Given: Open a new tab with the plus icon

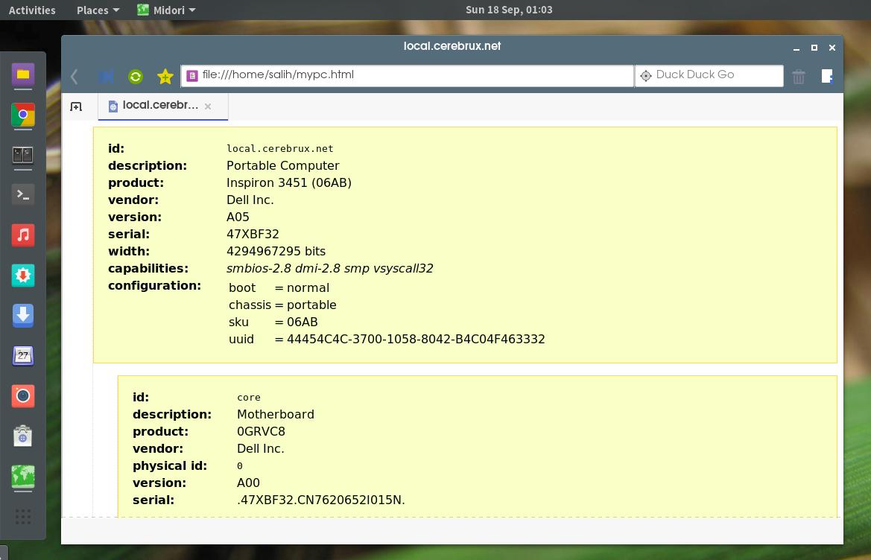Looking at the screenshot, I should (76, 106).
